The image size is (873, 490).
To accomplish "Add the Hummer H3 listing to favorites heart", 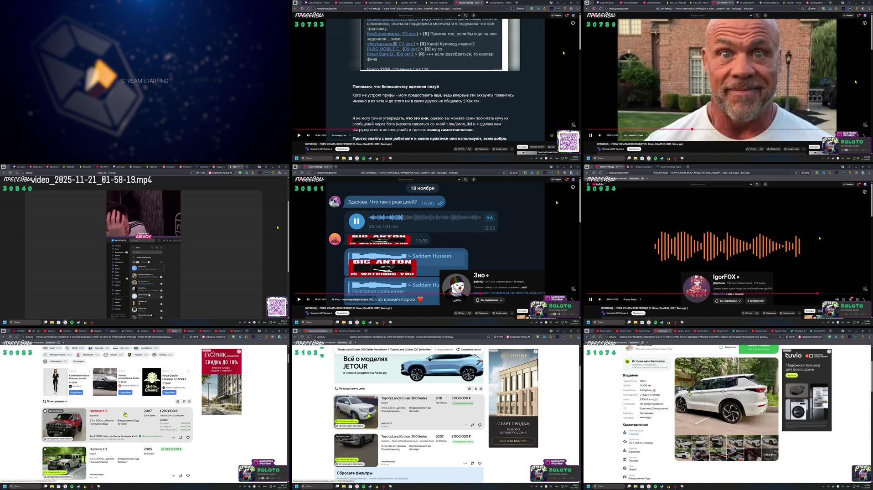I will (187, 438).
